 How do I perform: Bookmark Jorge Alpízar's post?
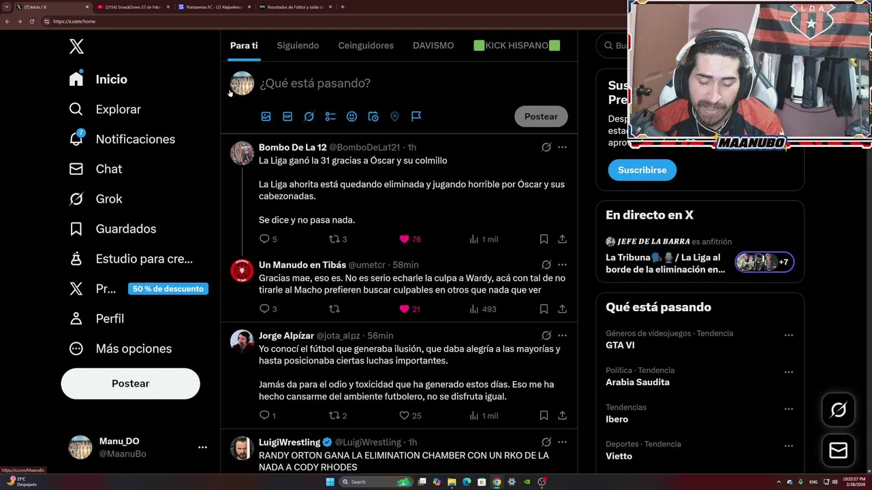pyautogui.click(x=544, y=415)
